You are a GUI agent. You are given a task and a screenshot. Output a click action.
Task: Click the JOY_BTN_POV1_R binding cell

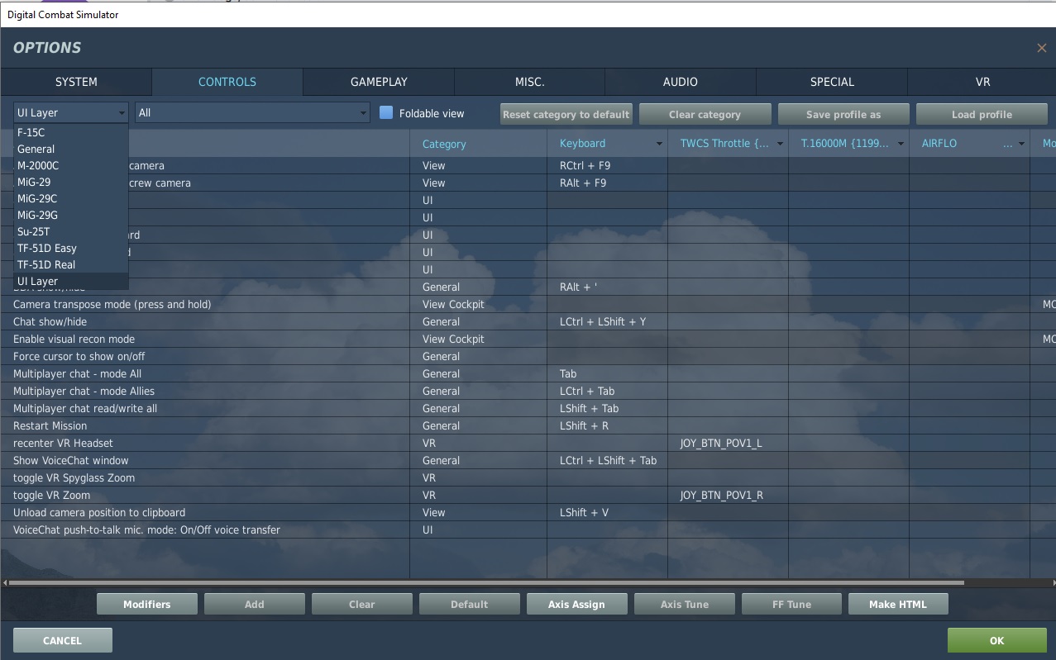[728, 495]
